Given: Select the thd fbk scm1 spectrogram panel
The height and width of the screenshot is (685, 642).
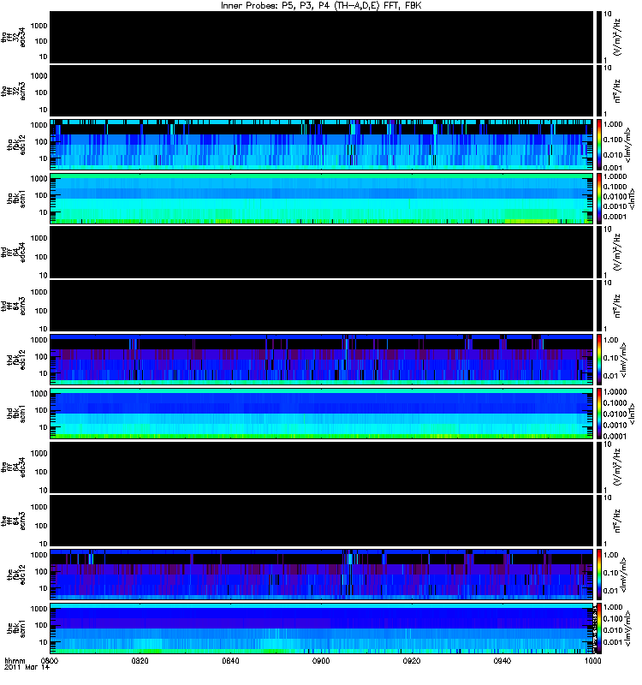Looking at the screenshot, I should [x=321, y=414].
